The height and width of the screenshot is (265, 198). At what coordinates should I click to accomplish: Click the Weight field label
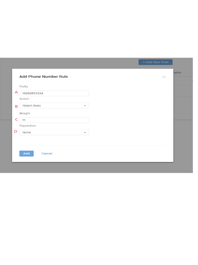(25, 113)
